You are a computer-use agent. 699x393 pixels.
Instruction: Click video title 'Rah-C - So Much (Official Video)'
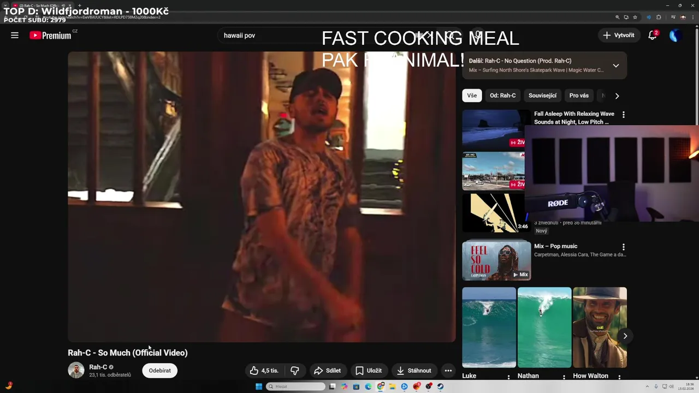click(128, 353)
